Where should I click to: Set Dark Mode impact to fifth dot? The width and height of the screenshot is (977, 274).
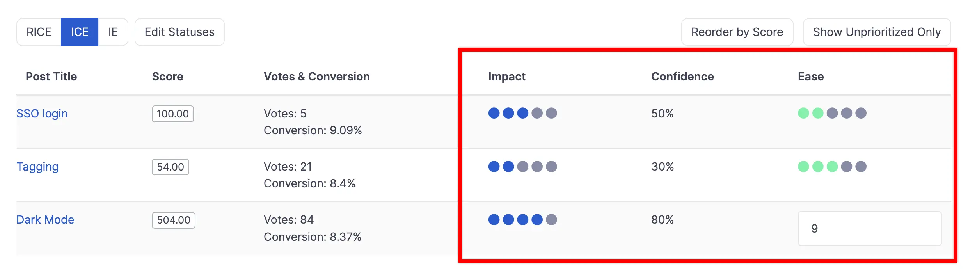(x=551, y=220)
